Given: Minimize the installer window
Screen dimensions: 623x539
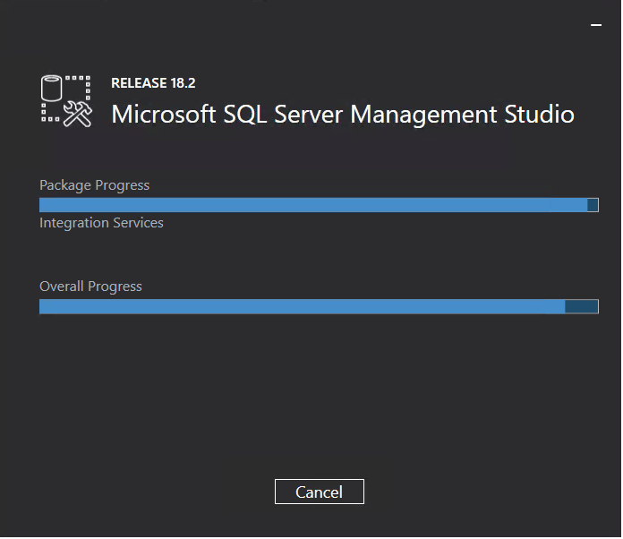Looking at the screenshot, I should point(597,25).
